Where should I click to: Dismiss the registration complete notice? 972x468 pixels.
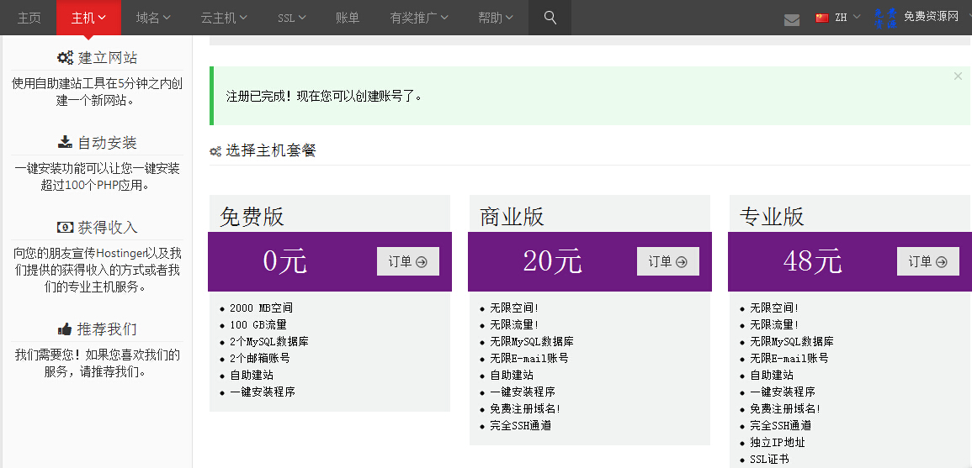click(959, 76)
